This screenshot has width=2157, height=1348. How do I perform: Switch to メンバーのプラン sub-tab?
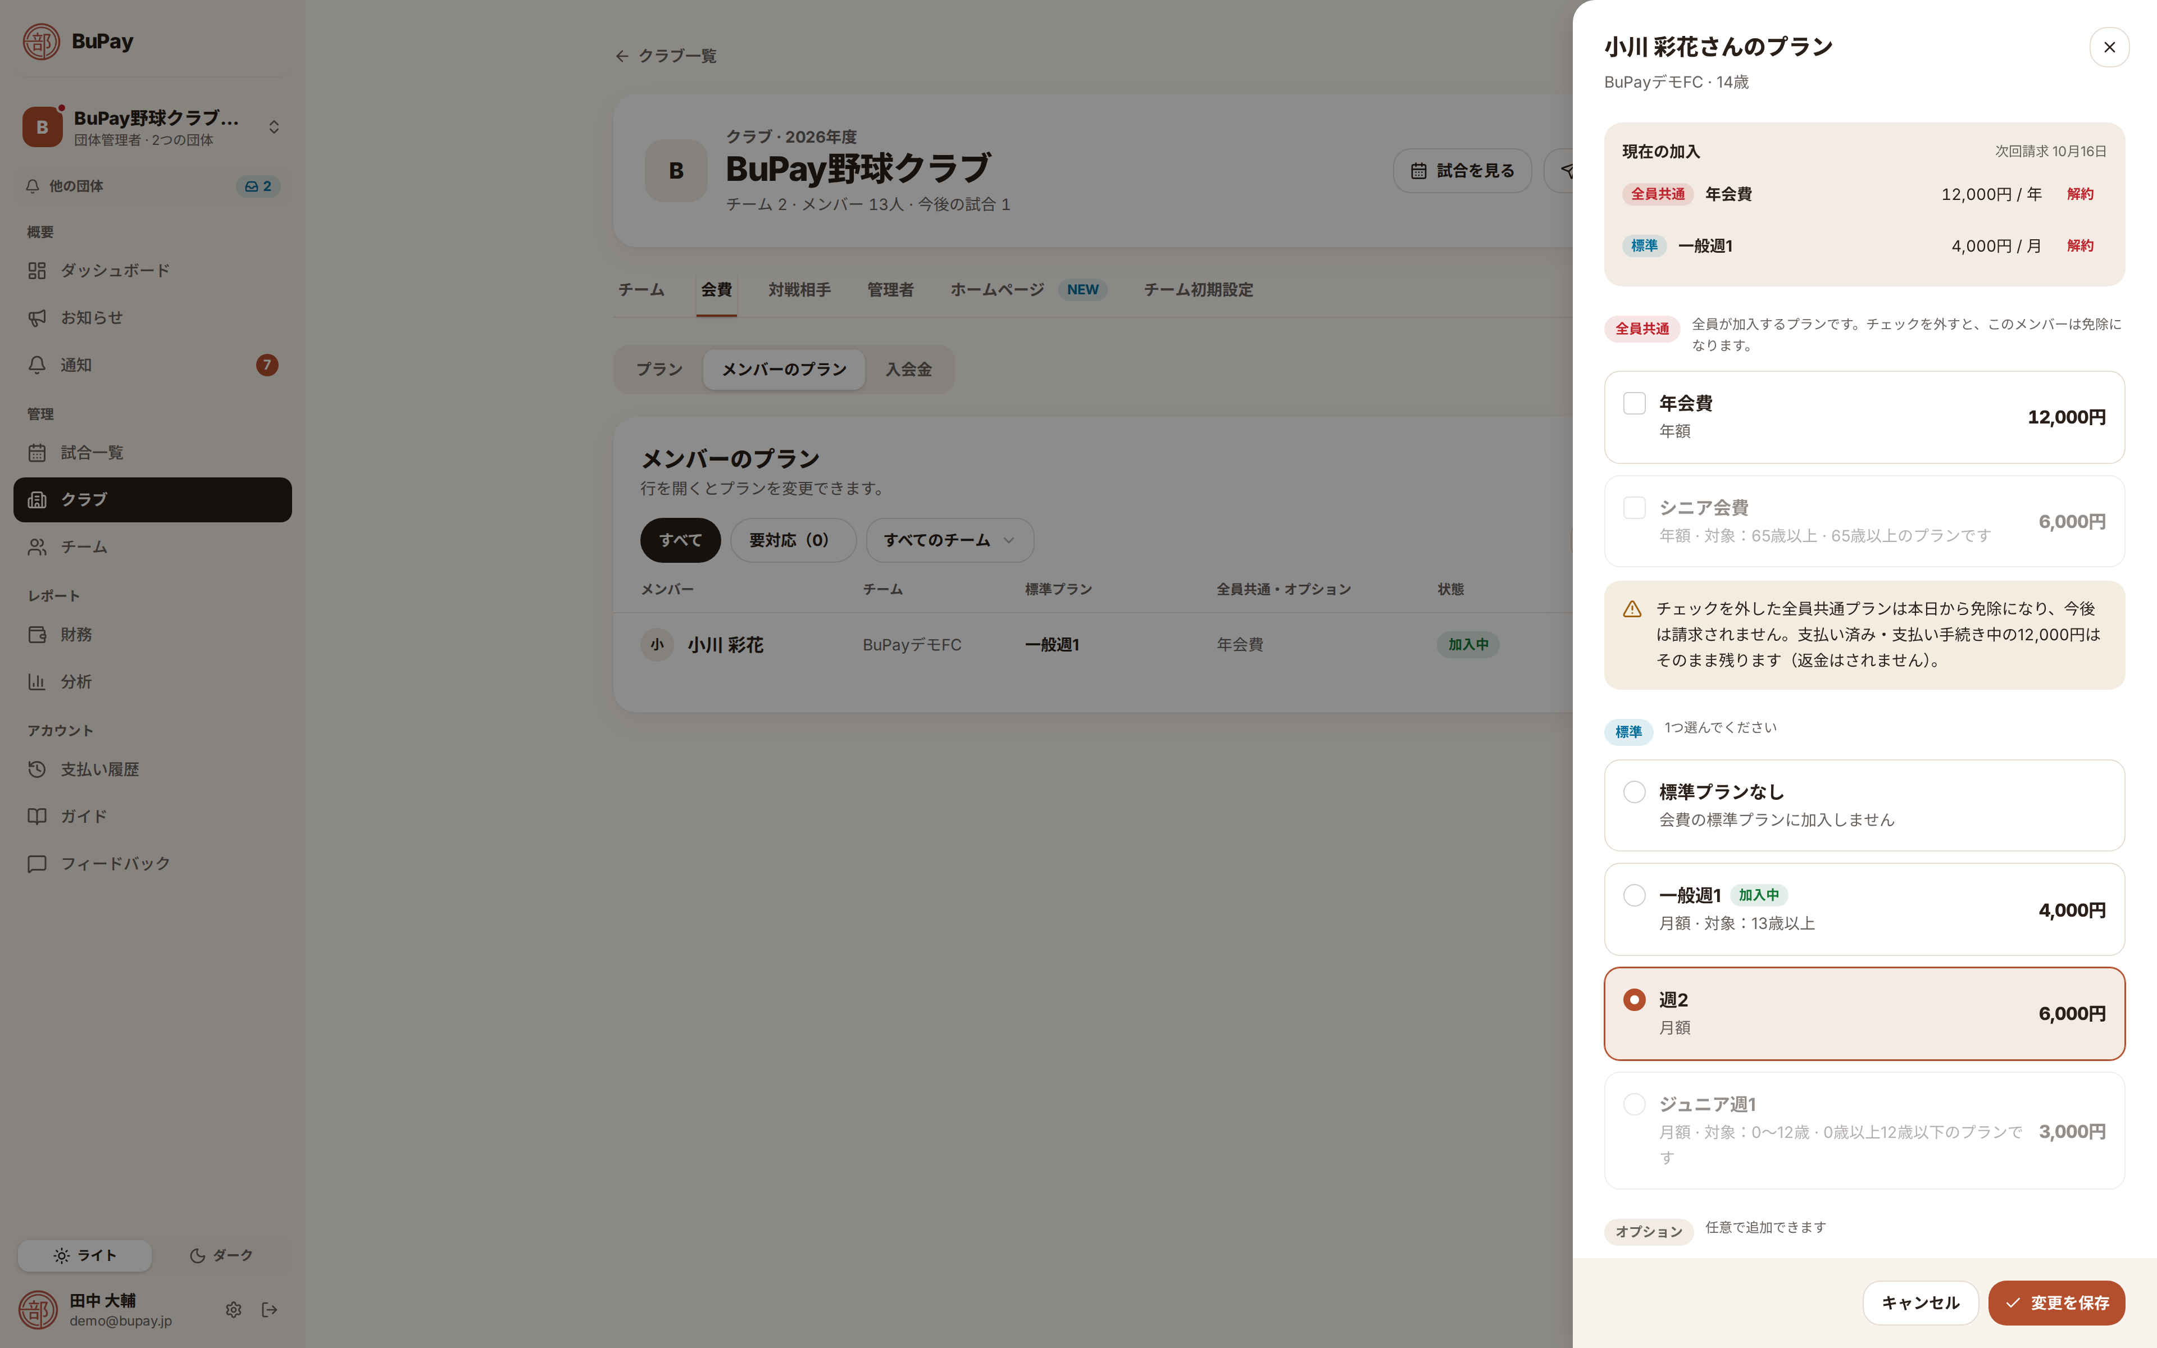[784, 369]
